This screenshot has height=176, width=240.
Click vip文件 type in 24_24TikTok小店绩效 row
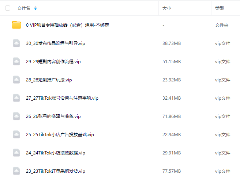tap(222, 153)
